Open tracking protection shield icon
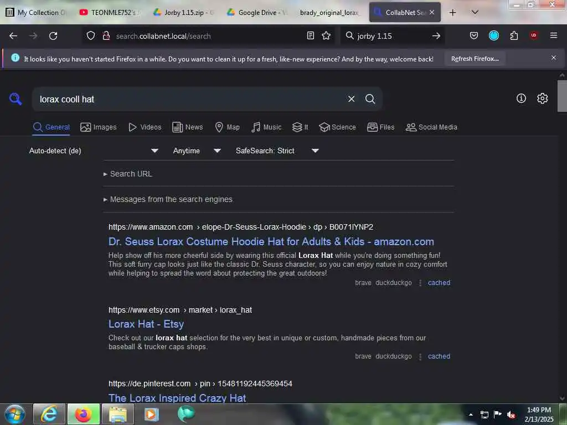The width and height of the screenshot is (567, 425). pos(91,36)
